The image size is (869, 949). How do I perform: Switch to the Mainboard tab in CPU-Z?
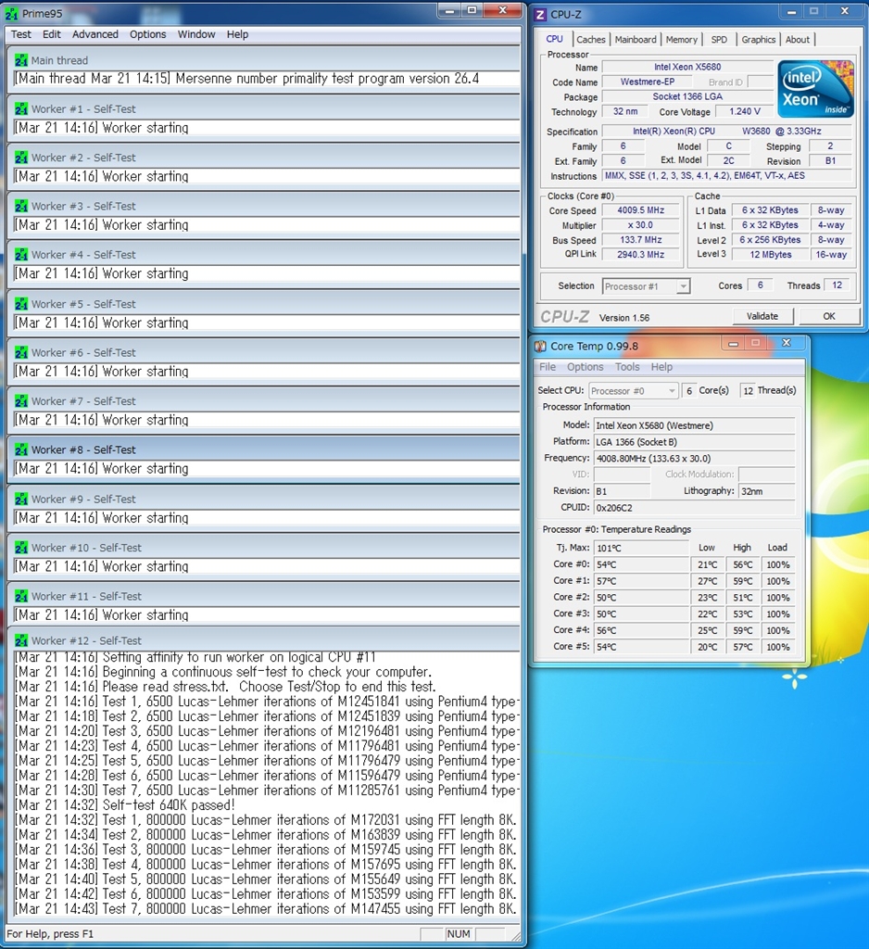coord(636,39)
